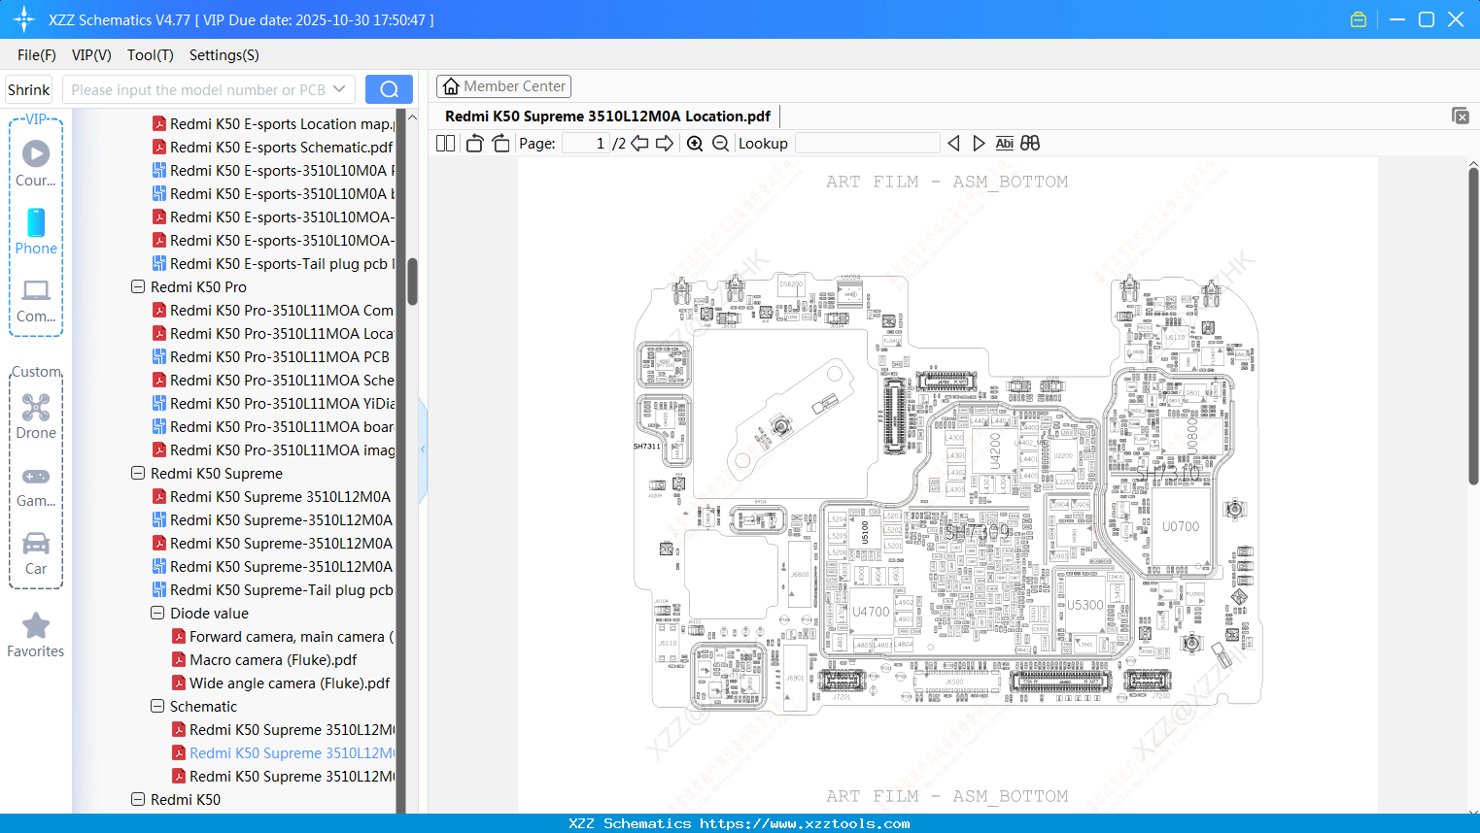The width and height of the screenshot is (1480, 833).
Task: Select the two-page view mode icon
Action: (x=444, y=143)
